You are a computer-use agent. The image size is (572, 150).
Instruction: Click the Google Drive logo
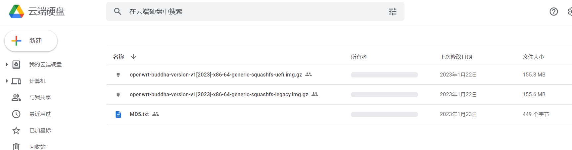17,12
